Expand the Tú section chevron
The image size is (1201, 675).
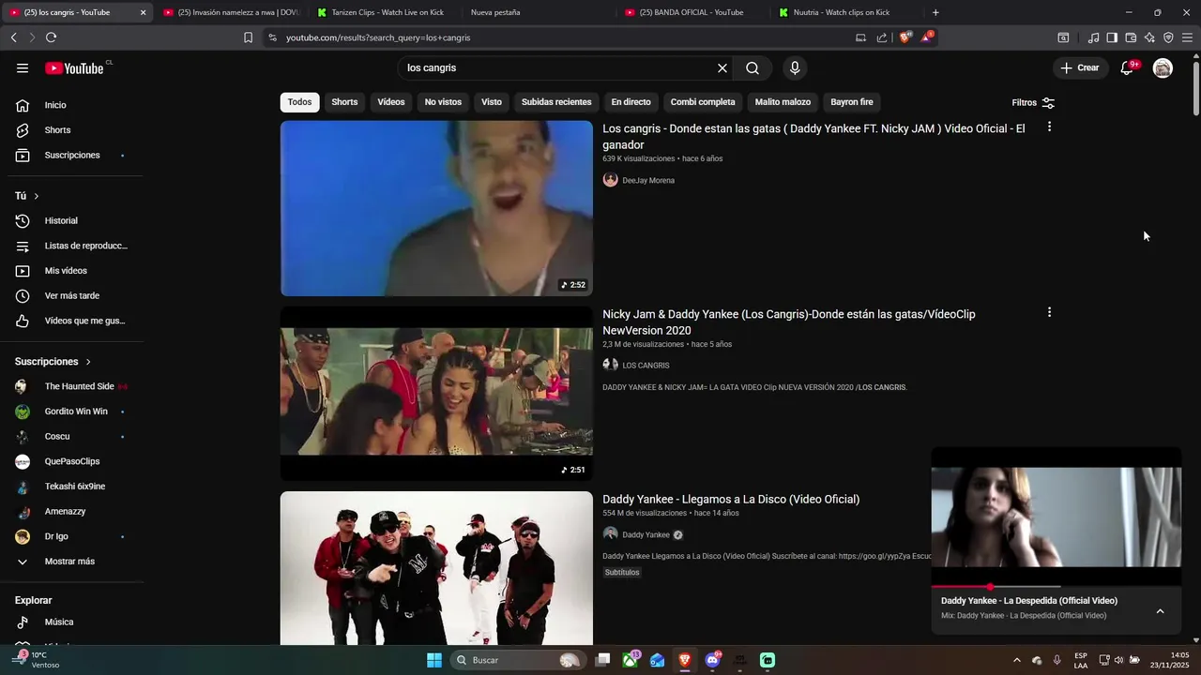coord(36,196)
